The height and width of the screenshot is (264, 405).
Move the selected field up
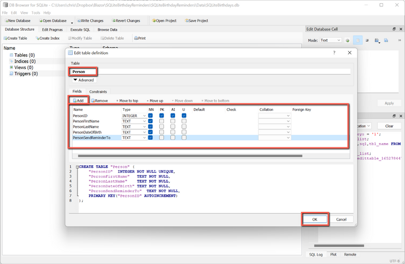[154, 100]
